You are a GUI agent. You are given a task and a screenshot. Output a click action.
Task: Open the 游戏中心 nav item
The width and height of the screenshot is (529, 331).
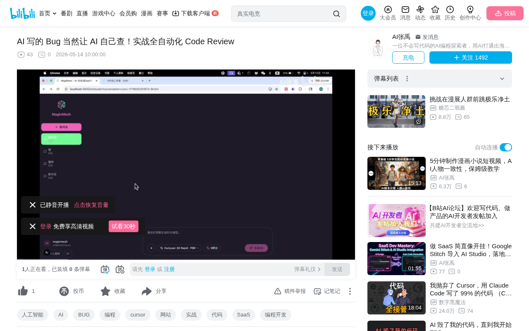pos(104,13)
